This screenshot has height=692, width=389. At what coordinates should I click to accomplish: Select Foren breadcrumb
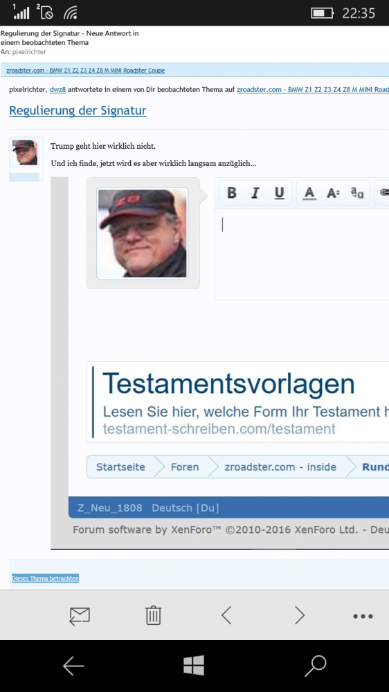[185, 467]
